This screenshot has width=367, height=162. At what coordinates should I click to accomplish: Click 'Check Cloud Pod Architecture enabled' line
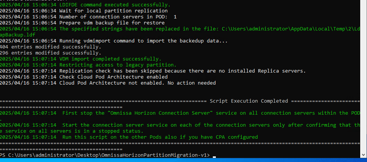pos(84,77)
